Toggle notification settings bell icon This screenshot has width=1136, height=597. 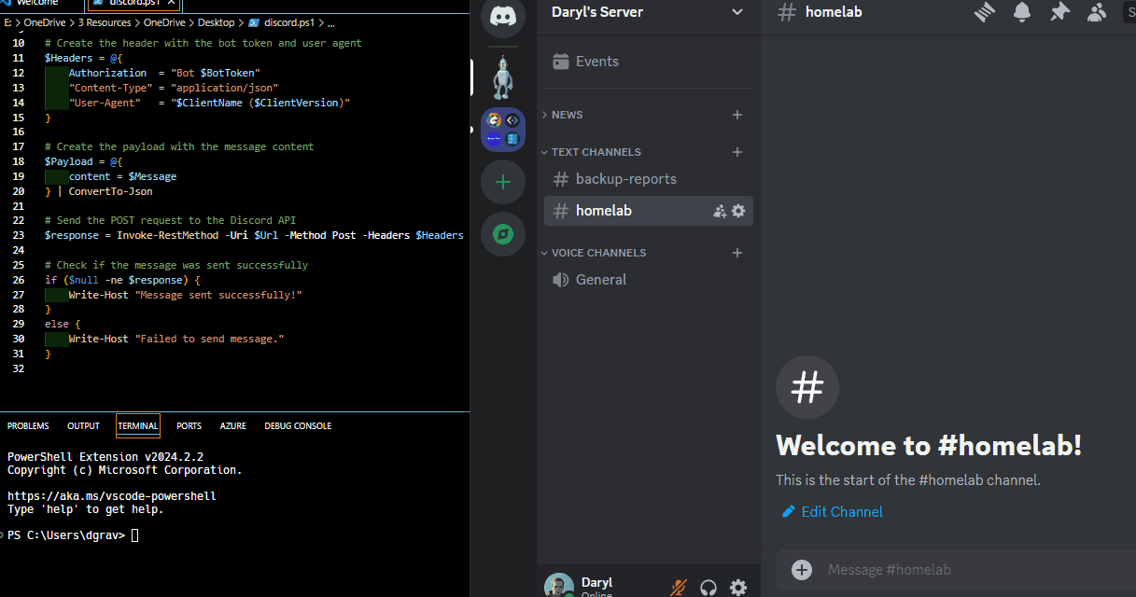pos(1022,12)
